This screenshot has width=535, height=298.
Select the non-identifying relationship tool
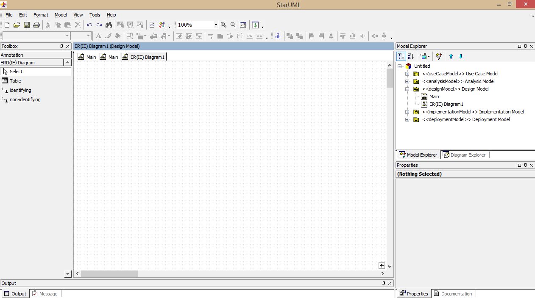coord(36,99)
